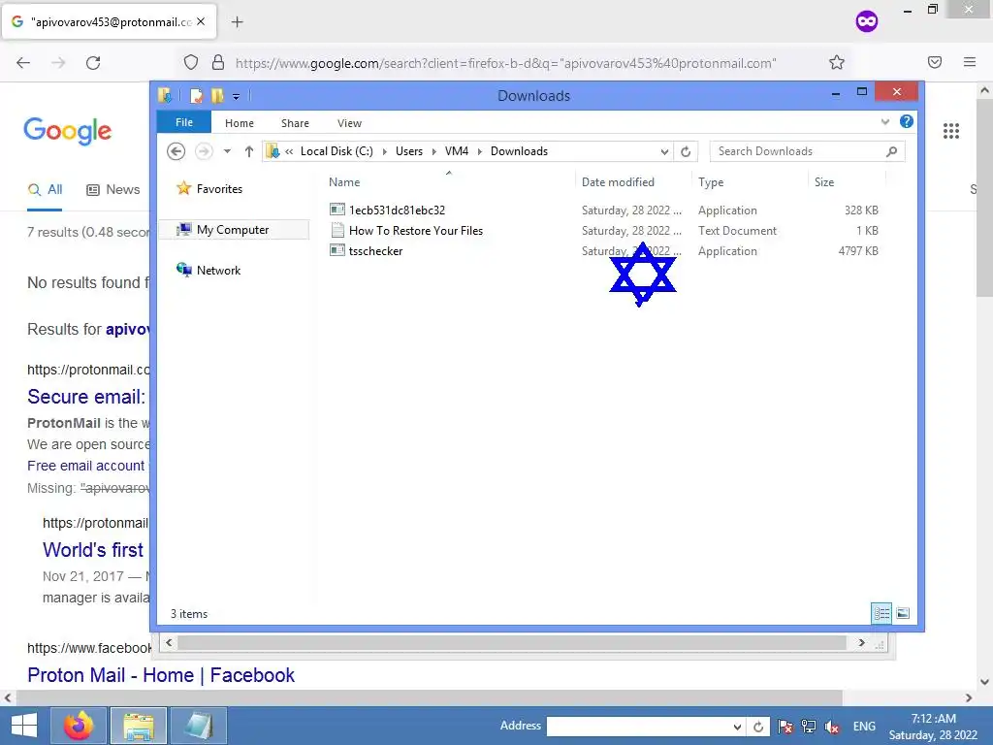Expand arrow after Users breadcrumb
This screenshot has height=745, width=993.
pos(433,151)
